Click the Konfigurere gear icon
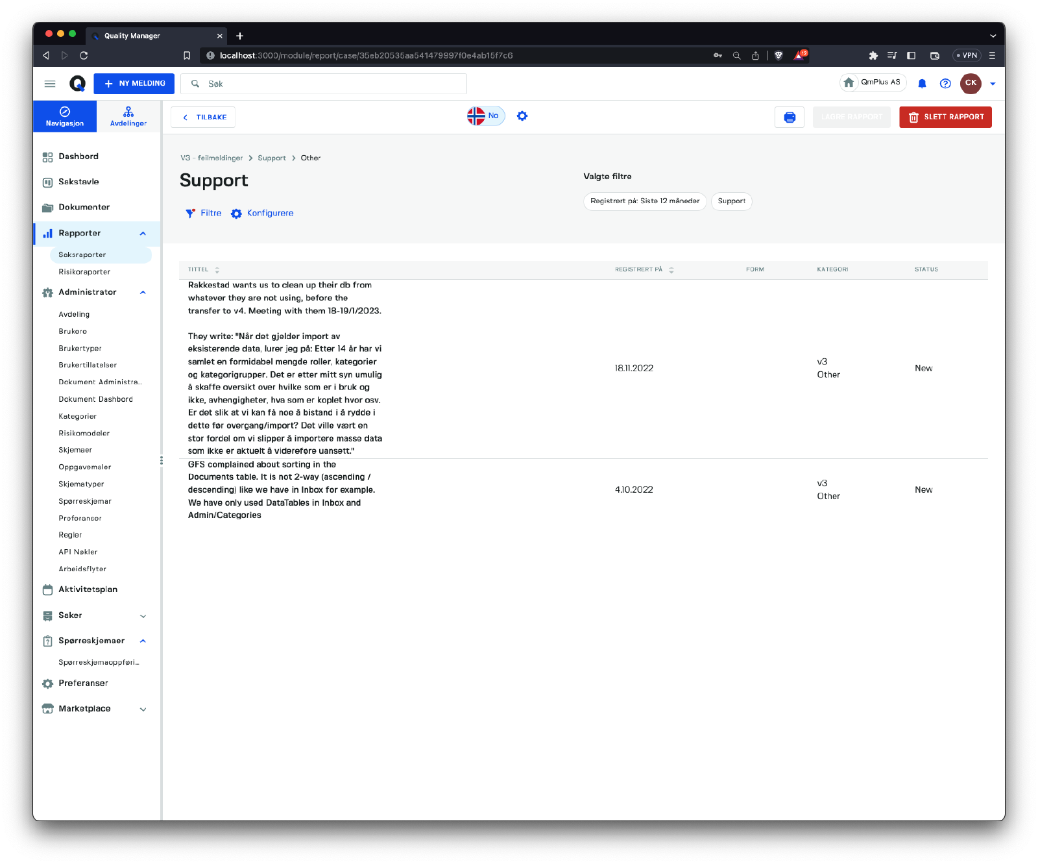The image size is (1038, 864). click(x=236, y=214)
